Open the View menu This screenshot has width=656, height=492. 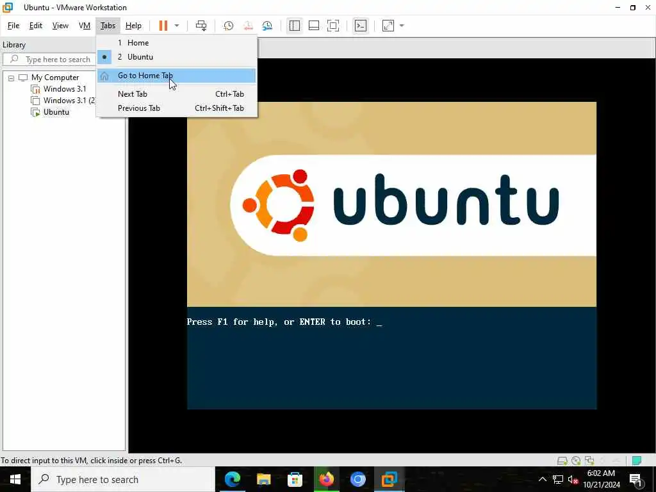(x=60, y=26)
